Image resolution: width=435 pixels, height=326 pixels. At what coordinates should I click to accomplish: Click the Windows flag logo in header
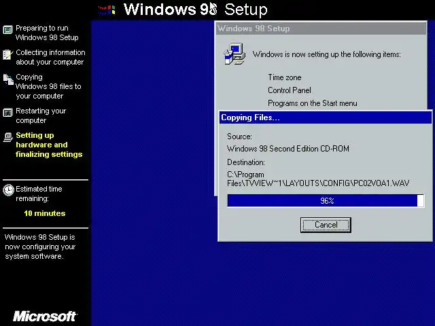[107, 10]
